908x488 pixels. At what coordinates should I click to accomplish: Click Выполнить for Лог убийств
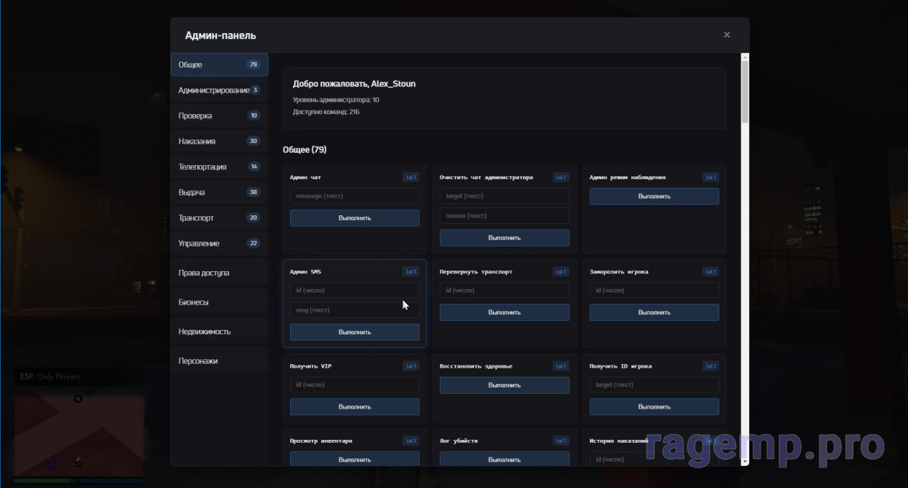[504, 459]
